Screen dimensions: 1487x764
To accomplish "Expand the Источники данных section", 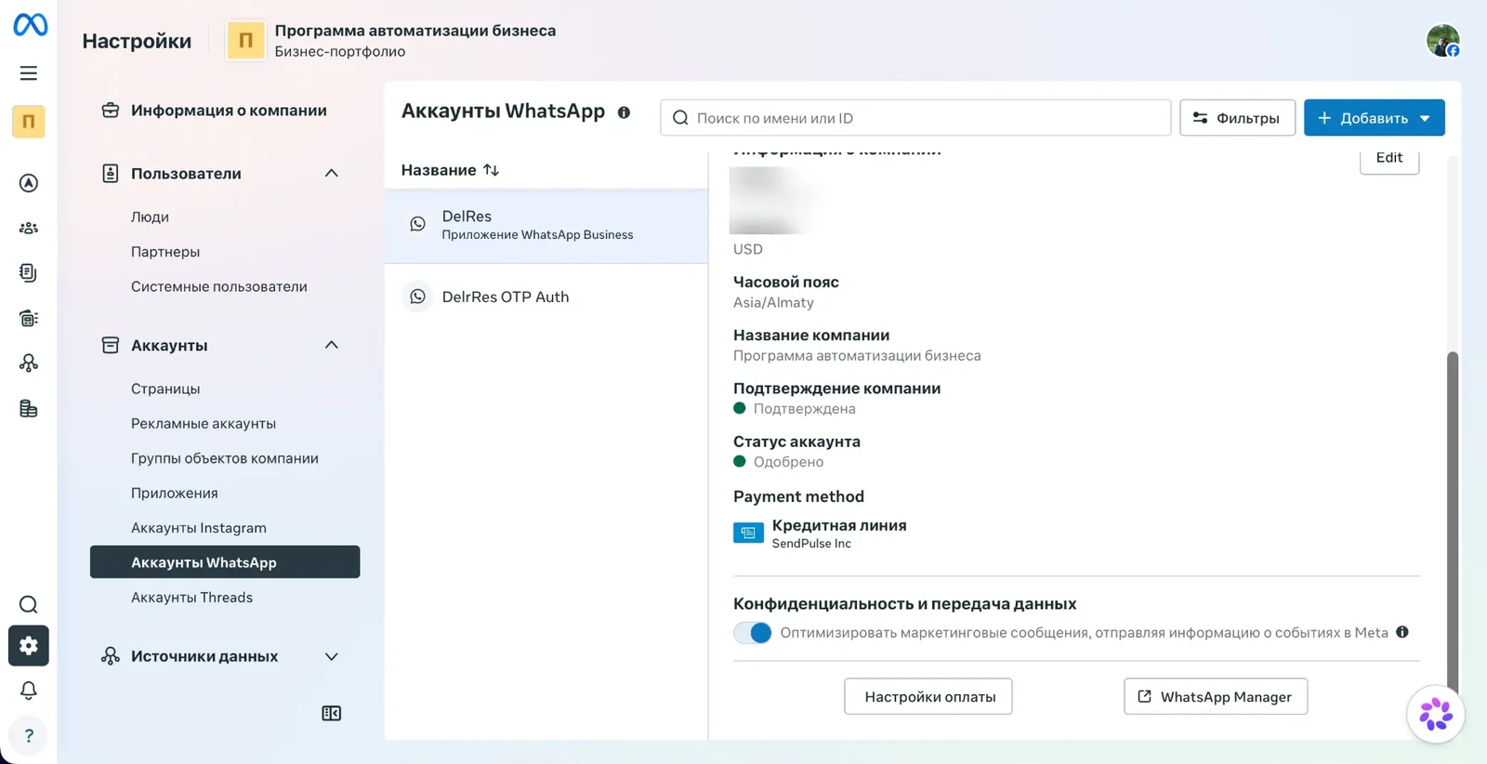I will click(x=332, y=656).
